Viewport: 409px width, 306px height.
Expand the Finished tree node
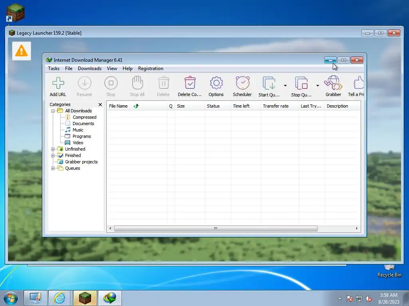click(x=53, y=156)
